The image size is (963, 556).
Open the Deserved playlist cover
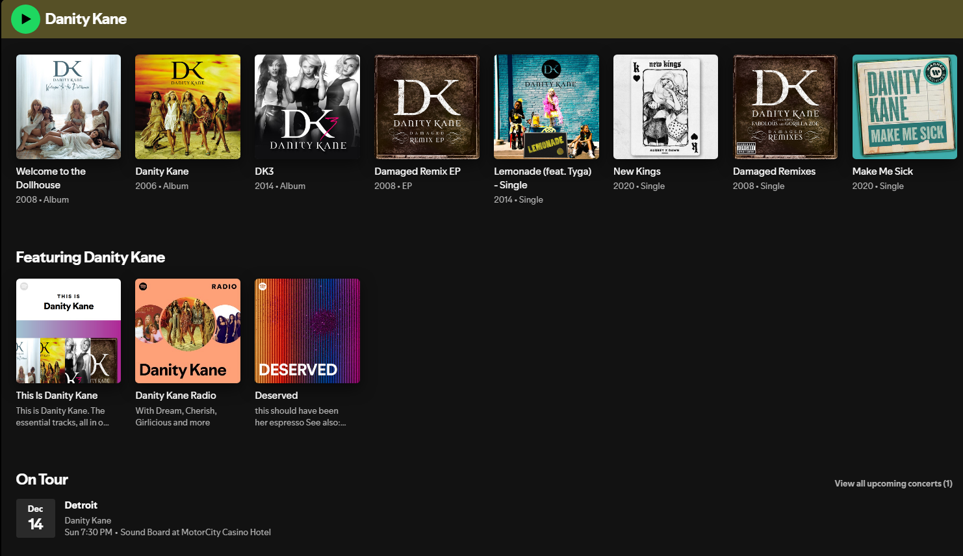(x=307, y=331)
